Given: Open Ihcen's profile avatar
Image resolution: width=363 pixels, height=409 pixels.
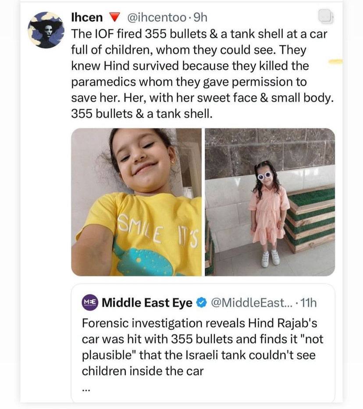Looking at the screenshot, I should [43, 30].
